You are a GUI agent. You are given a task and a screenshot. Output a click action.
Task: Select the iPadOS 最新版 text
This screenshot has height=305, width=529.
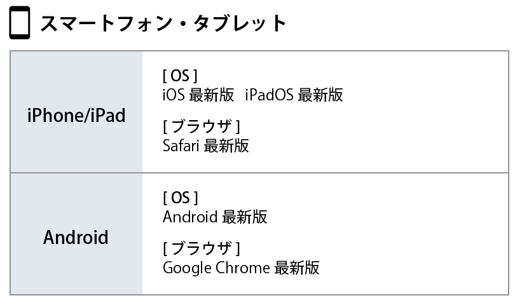click(x=294, y=95)
